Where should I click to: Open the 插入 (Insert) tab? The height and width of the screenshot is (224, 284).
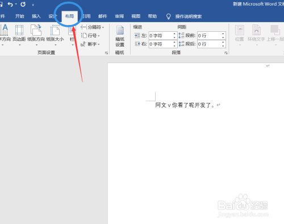point(36,16)
